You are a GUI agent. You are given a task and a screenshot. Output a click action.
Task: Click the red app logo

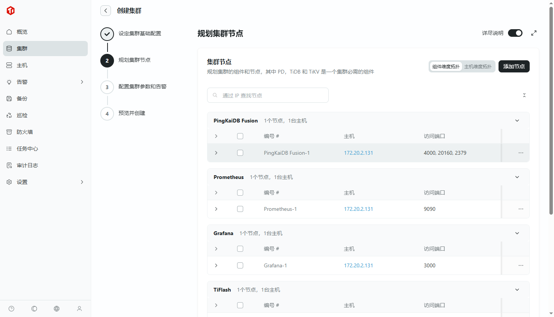coord(11,11)
